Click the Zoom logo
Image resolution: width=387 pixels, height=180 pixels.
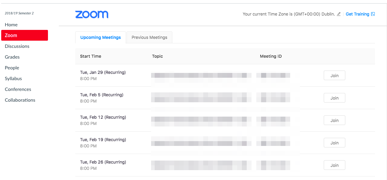click(x=92, y=14)
